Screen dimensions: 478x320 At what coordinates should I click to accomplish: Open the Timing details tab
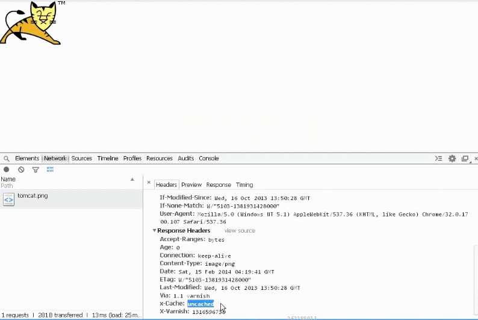coord(244,185)
